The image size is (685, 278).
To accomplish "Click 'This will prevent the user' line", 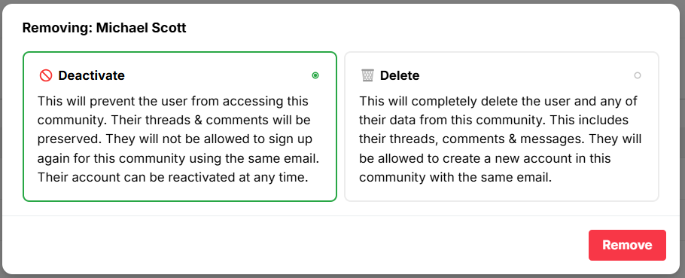I will click(x=172, y=102).
